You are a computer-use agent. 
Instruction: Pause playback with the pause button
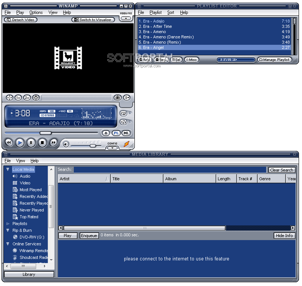[31, 143]
